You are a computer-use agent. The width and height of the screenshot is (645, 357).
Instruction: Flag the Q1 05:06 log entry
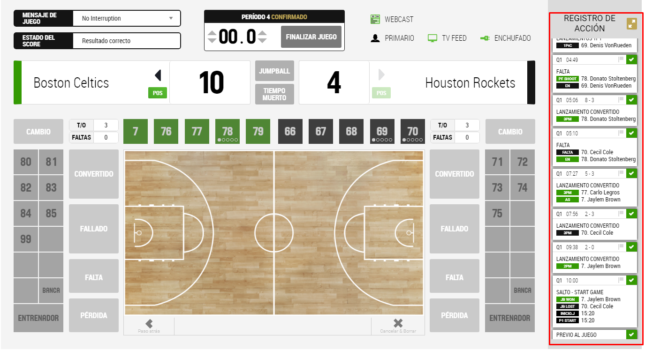coord(621,100)
